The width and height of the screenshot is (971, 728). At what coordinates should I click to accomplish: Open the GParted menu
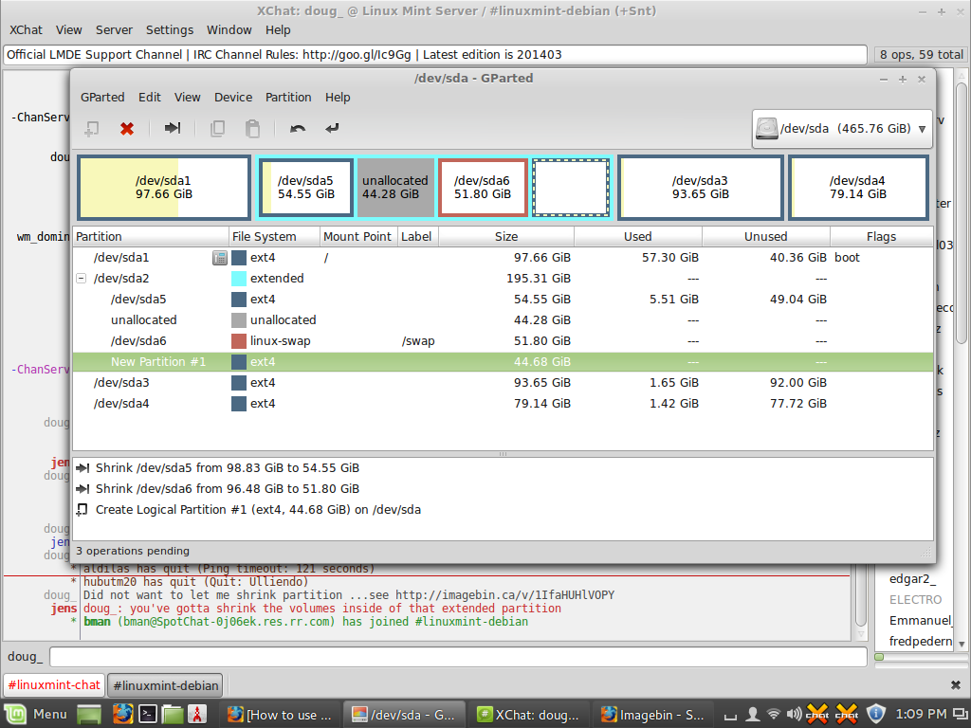pyautogui.click(x=102, y=98)
